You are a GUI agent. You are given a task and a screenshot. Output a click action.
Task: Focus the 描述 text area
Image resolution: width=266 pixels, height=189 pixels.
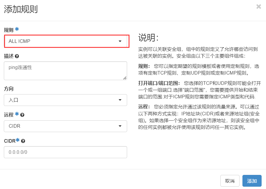coord(66,70)
